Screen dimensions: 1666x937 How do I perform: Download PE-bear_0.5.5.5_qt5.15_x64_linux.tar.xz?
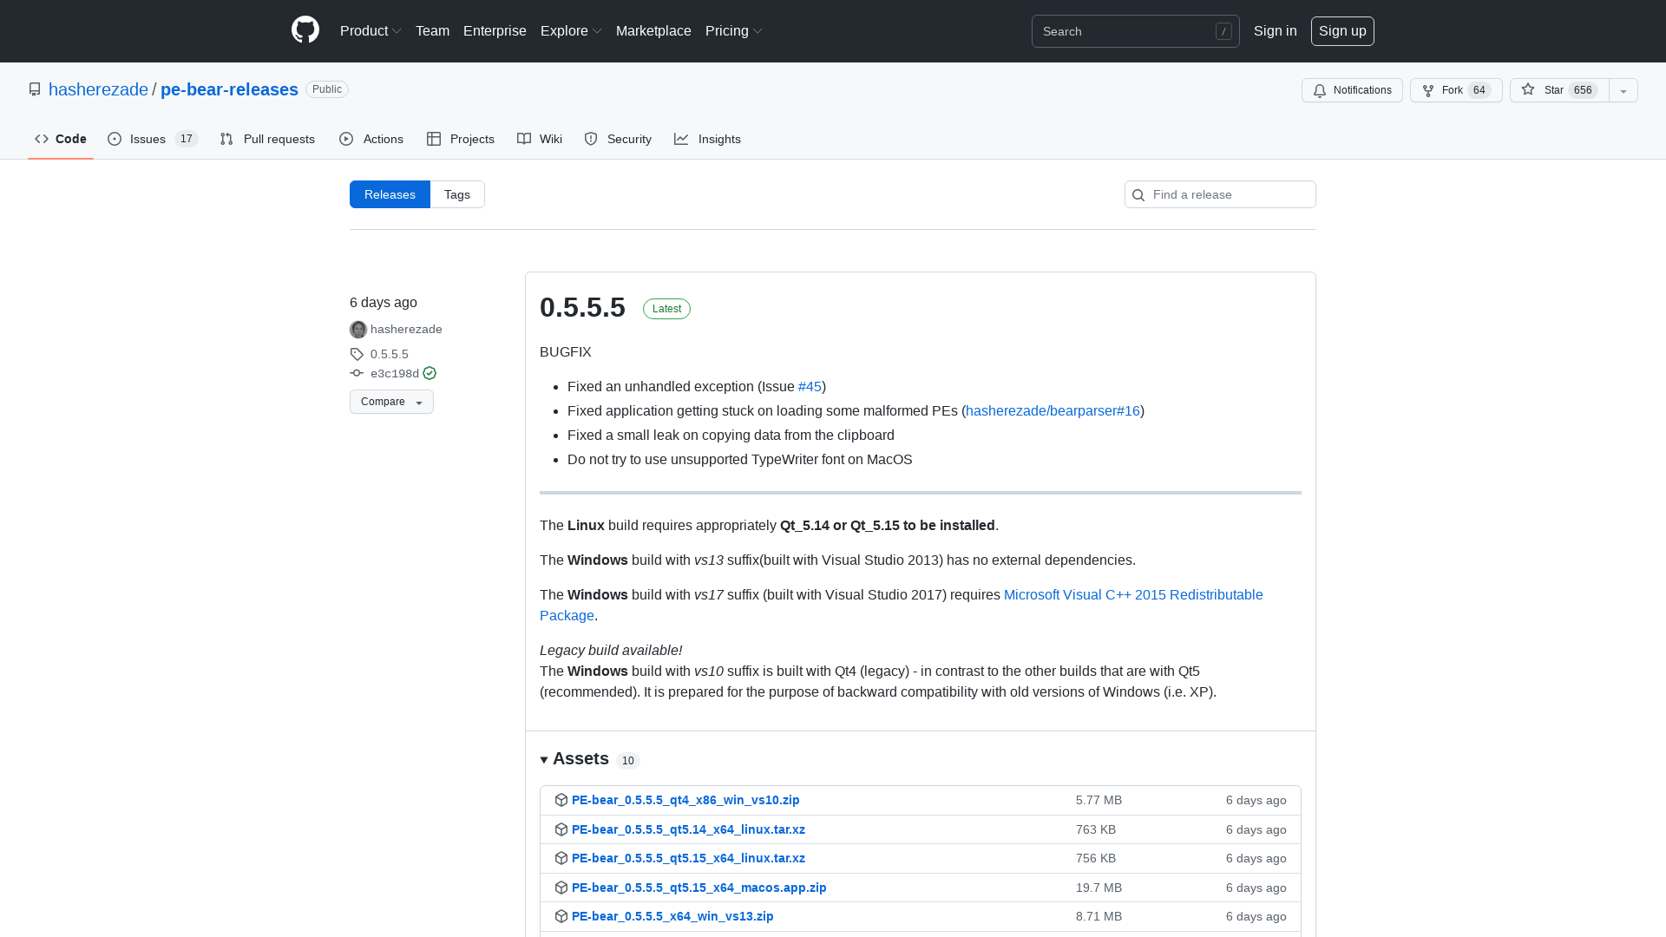click(688, 858)
